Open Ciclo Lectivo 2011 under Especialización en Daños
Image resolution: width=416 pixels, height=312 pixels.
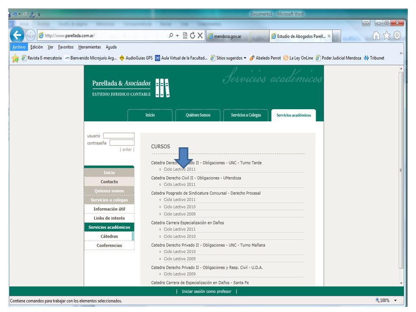pos(179,229)
